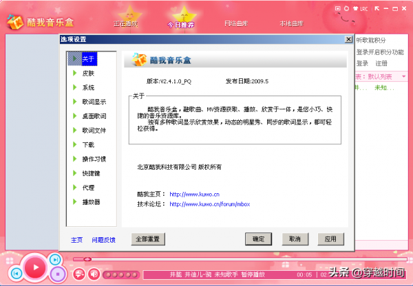Open the kuwo.cn/forum/mbox forum link

[x=210, y=204]
